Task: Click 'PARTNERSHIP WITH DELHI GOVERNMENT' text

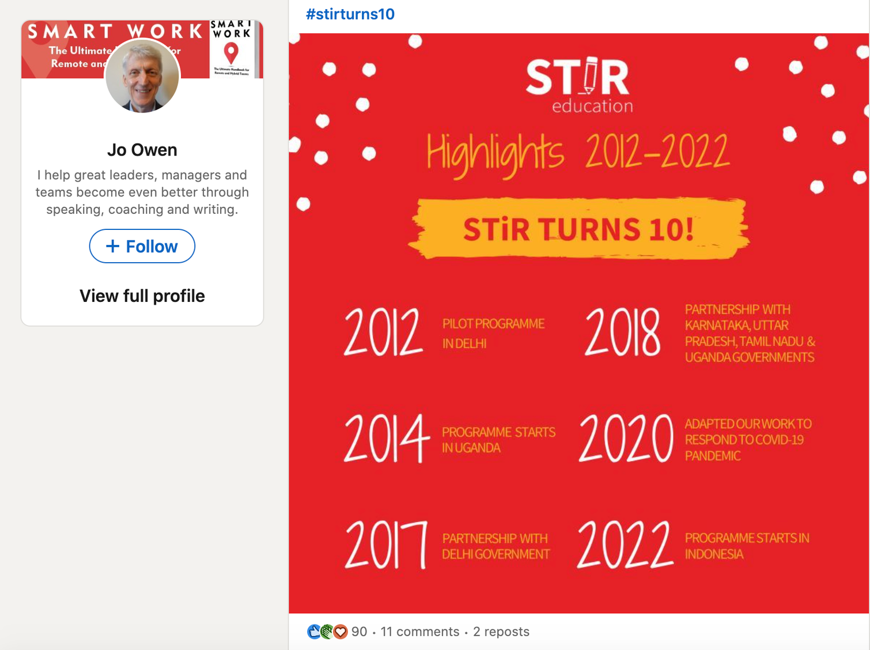Action: [495, 546]
